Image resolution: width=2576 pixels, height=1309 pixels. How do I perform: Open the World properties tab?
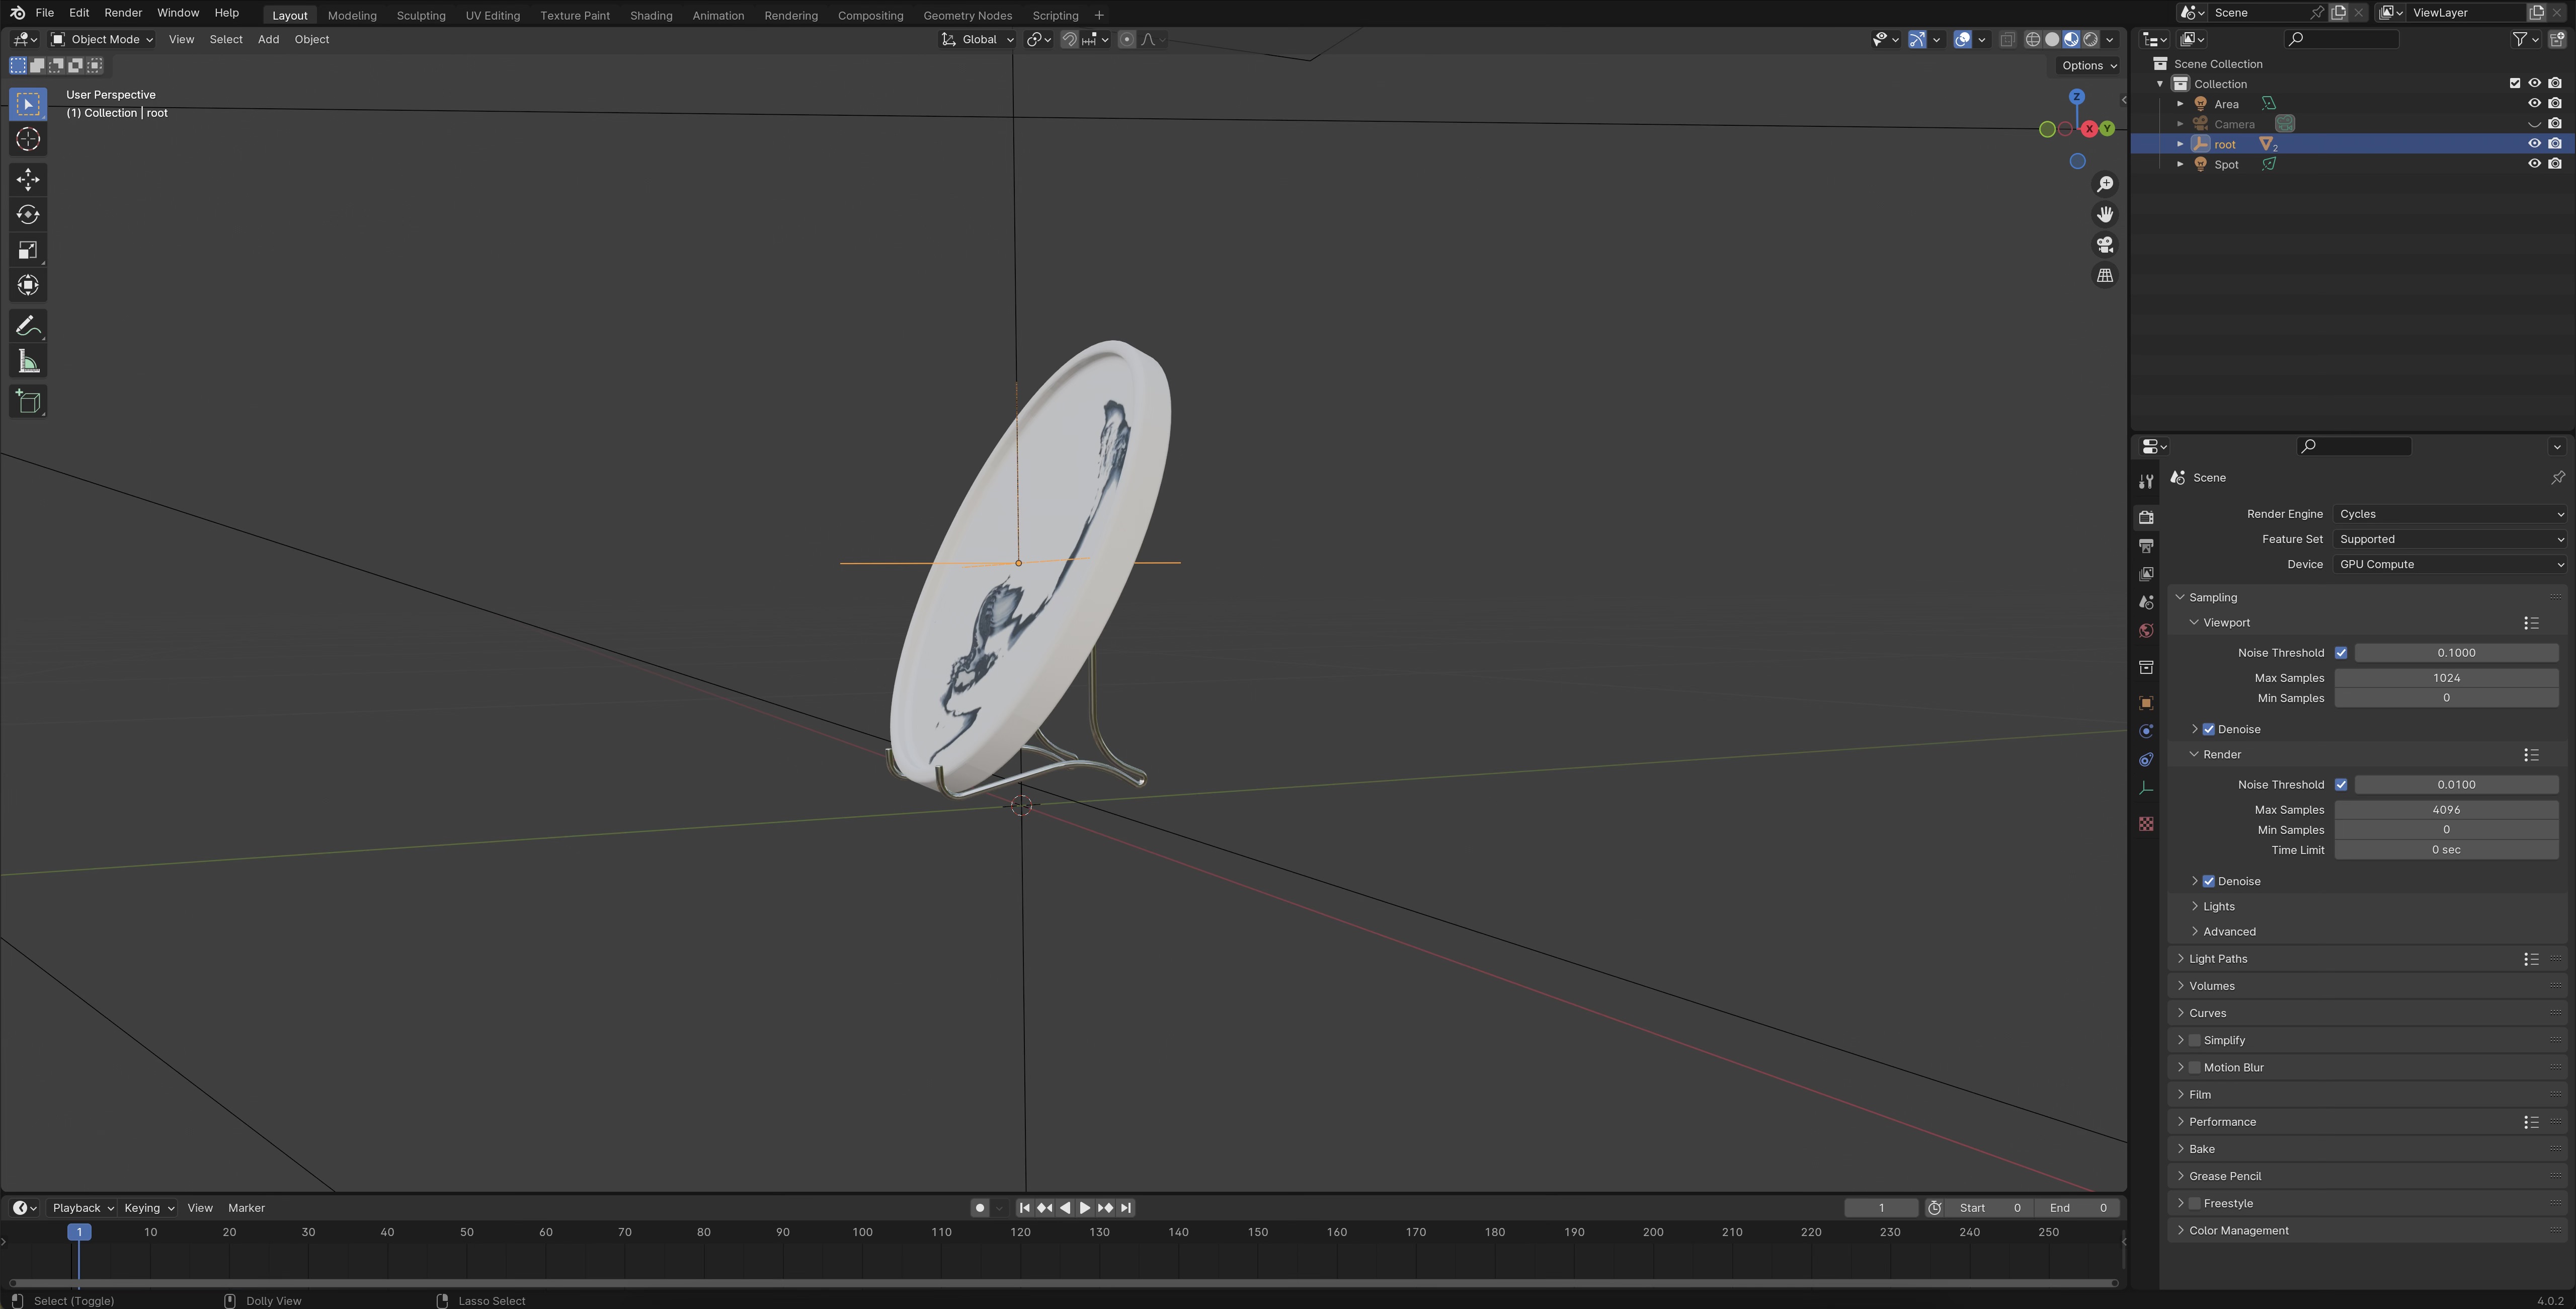tap(2146, 631)
